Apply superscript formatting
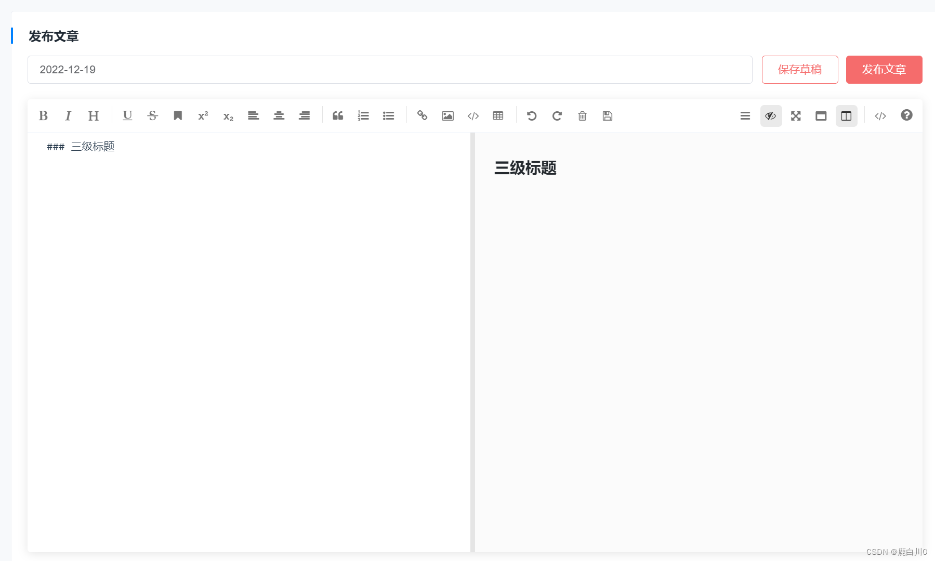Image resolution: width=935 pixels, height=561 pixels. [203, 115]
